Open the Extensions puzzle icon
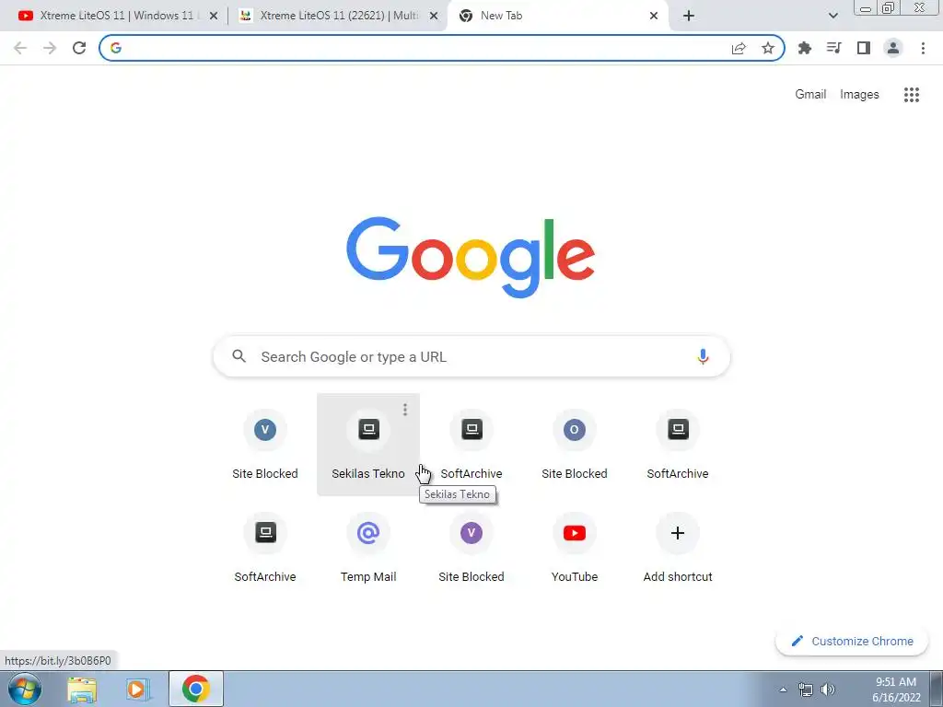The height and width of the screenshot is (707, 943). (x=804, y=48)
